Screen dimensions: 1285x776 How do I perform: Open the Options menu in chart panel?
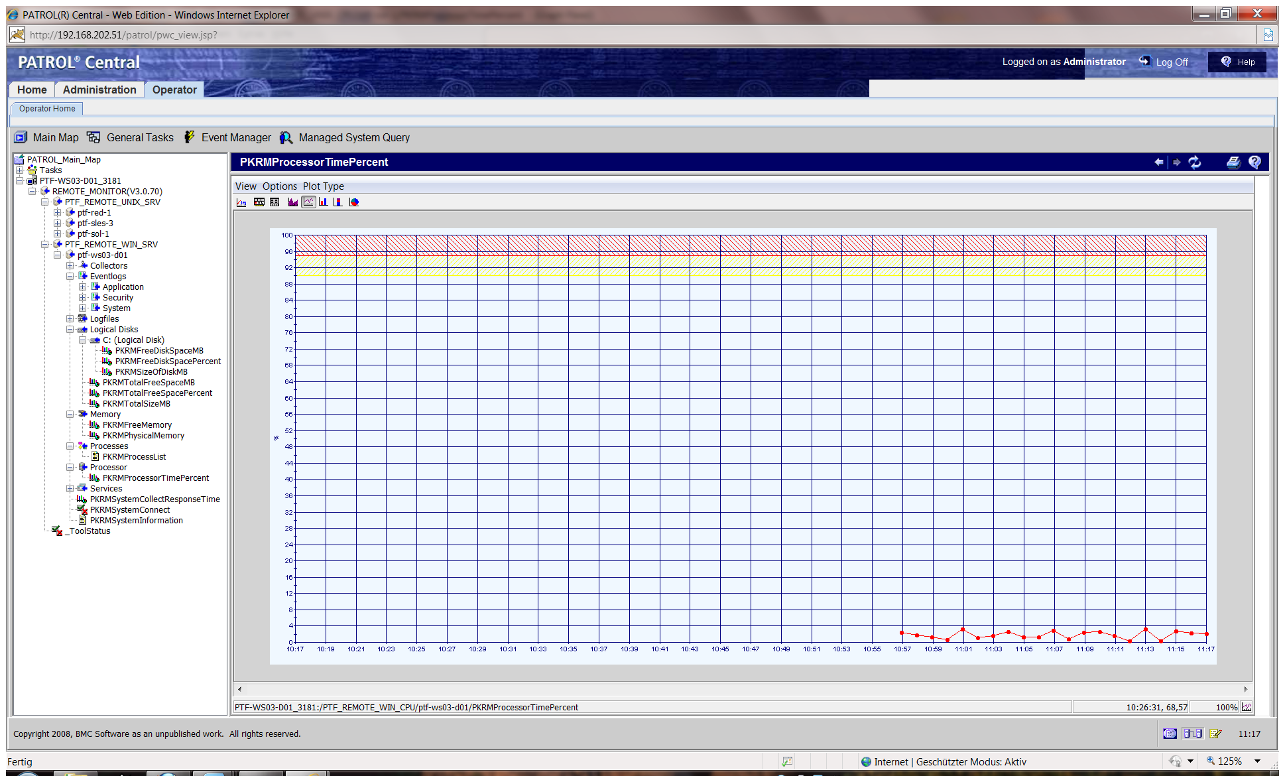click(x=279, y=186)
